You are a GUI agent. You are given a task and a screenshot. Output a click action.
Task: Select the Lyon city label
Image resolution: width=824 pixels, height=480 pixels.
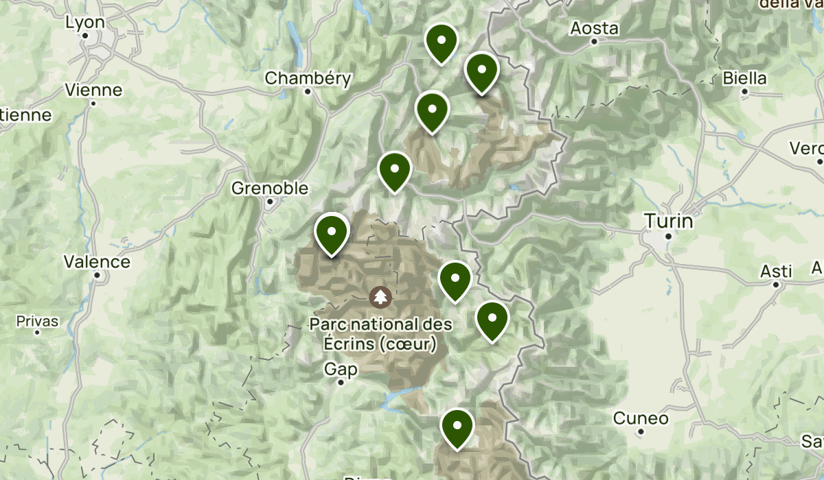point(85,23)
